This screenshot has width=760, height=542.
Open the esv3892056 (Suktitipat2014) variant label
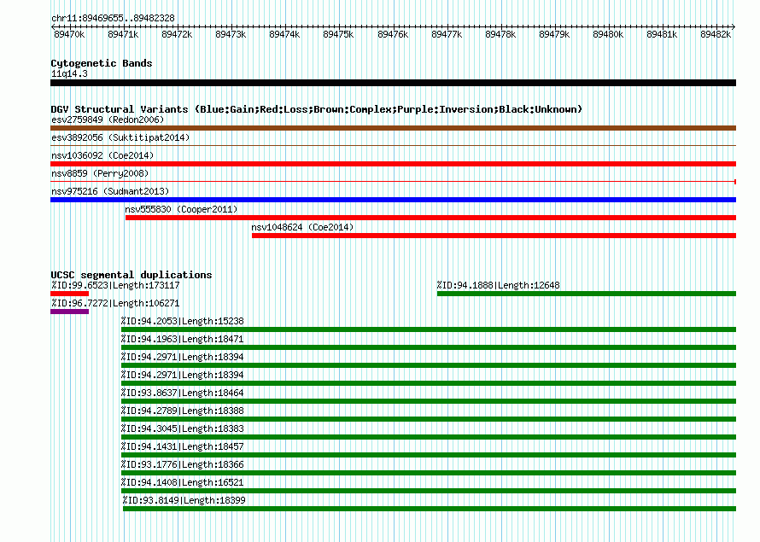coord(120,137)
